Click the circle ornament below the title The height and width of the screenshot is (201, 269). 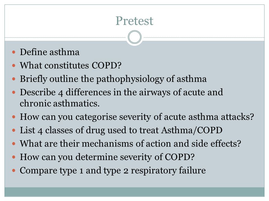135,37
